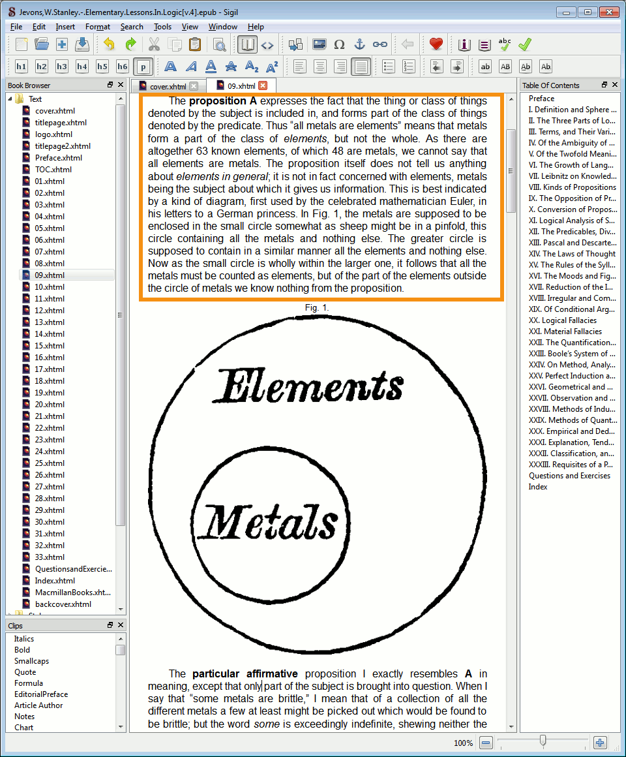Open an existing file with Open icon

[x=42, y=45]
